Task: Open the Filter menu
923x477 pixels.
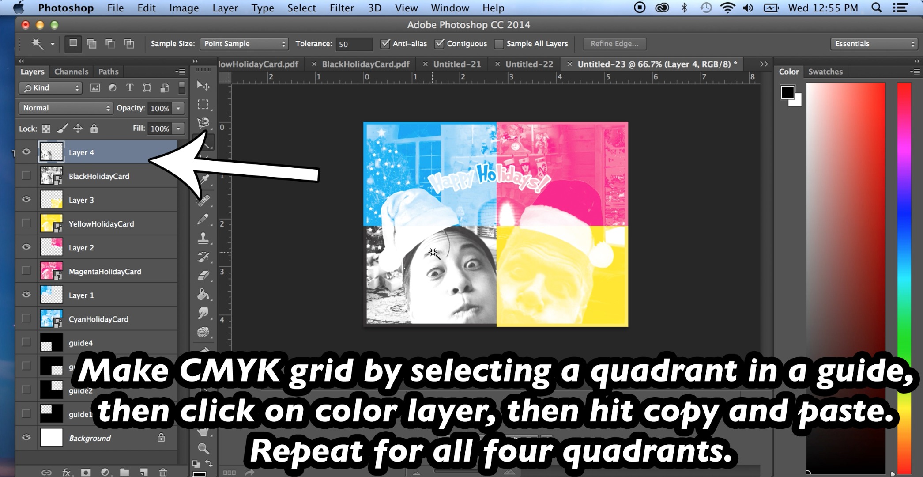Action: (x=341, y=8)
